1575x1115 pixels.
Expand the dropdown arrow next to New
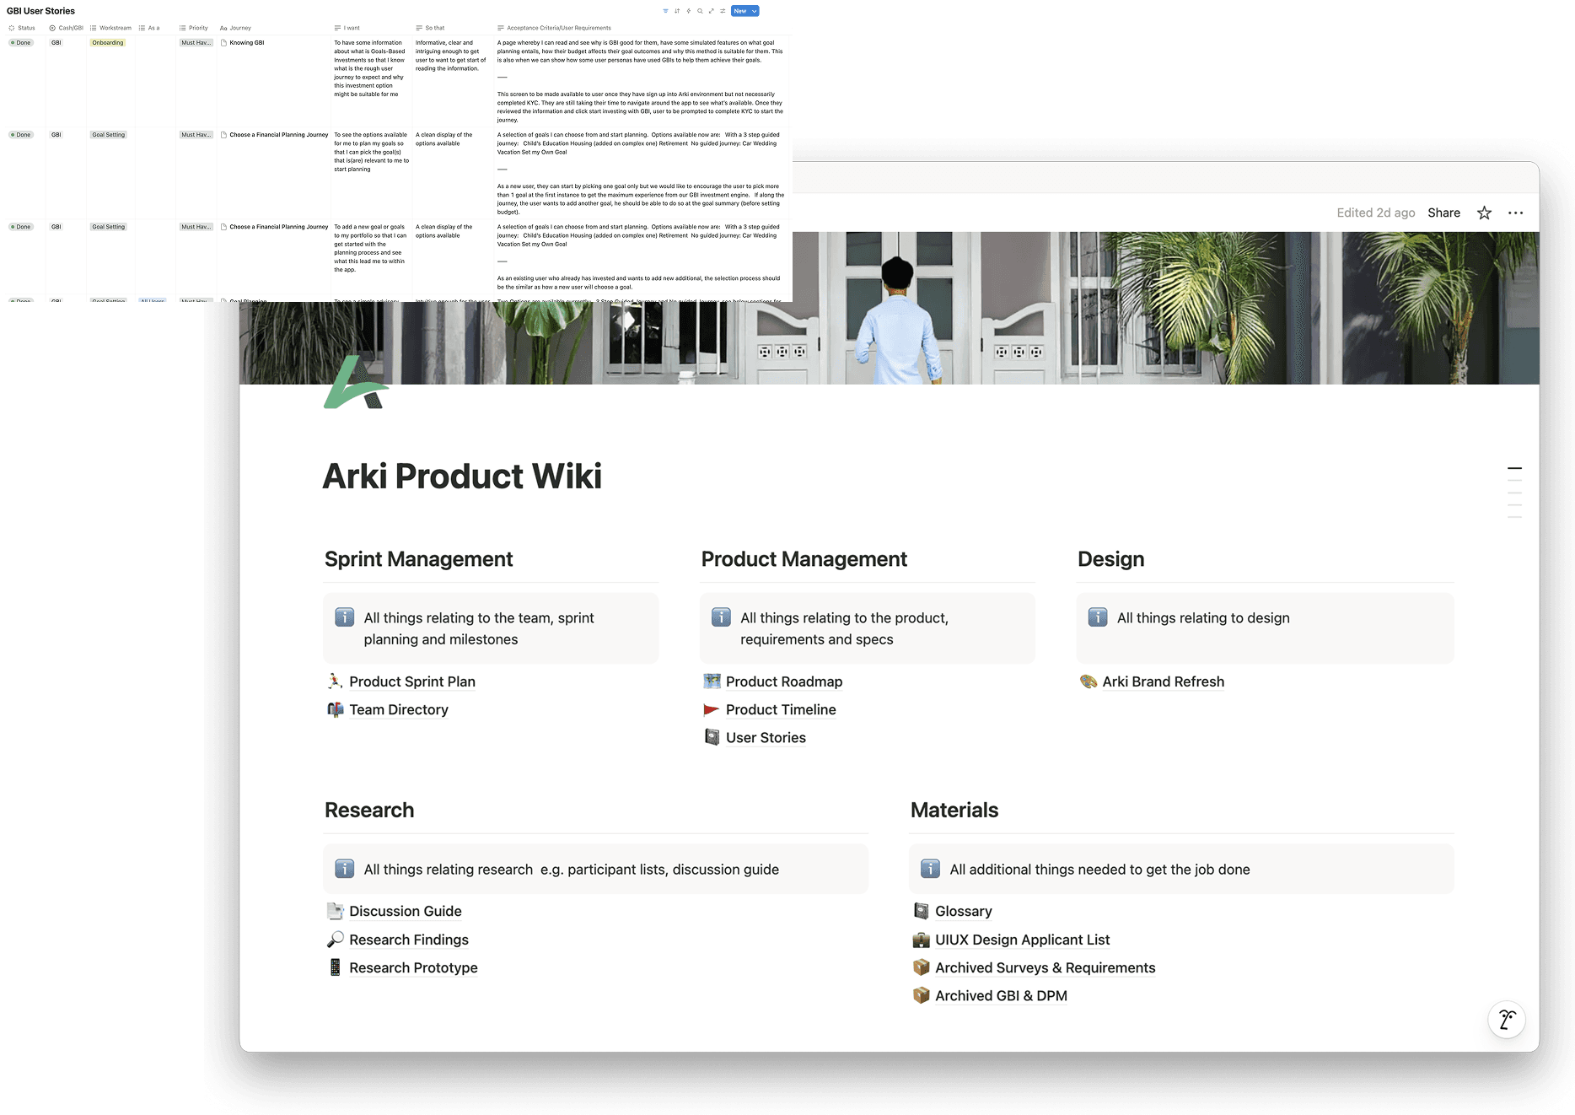tap(755, 11)
